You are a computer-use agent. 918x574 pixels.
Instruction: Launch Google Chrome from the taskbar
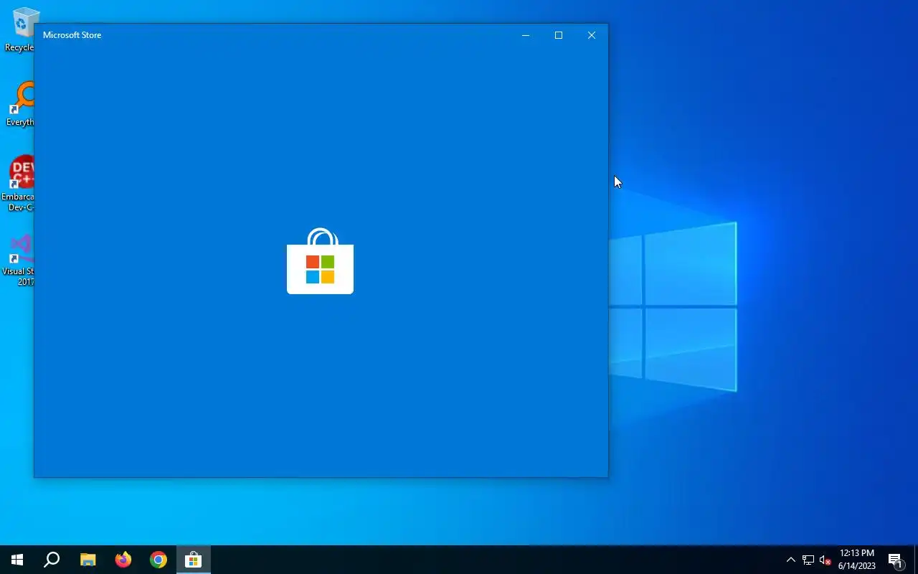pos(158,560)
